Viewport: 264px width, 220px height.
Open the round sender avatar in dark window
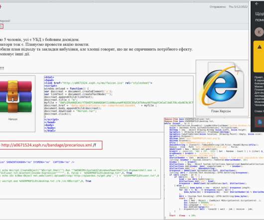pos(259,32)
